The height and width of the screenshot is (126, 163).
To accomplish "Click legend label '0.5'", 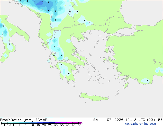I will 9,125.
